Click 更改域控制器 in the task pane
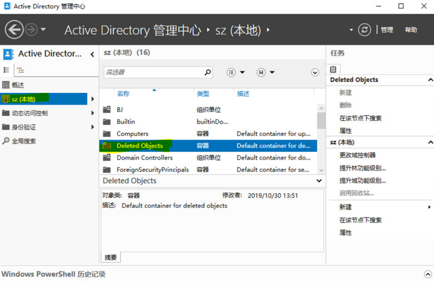Viewport: 434px width, 281px height. [x=357, y=155]
